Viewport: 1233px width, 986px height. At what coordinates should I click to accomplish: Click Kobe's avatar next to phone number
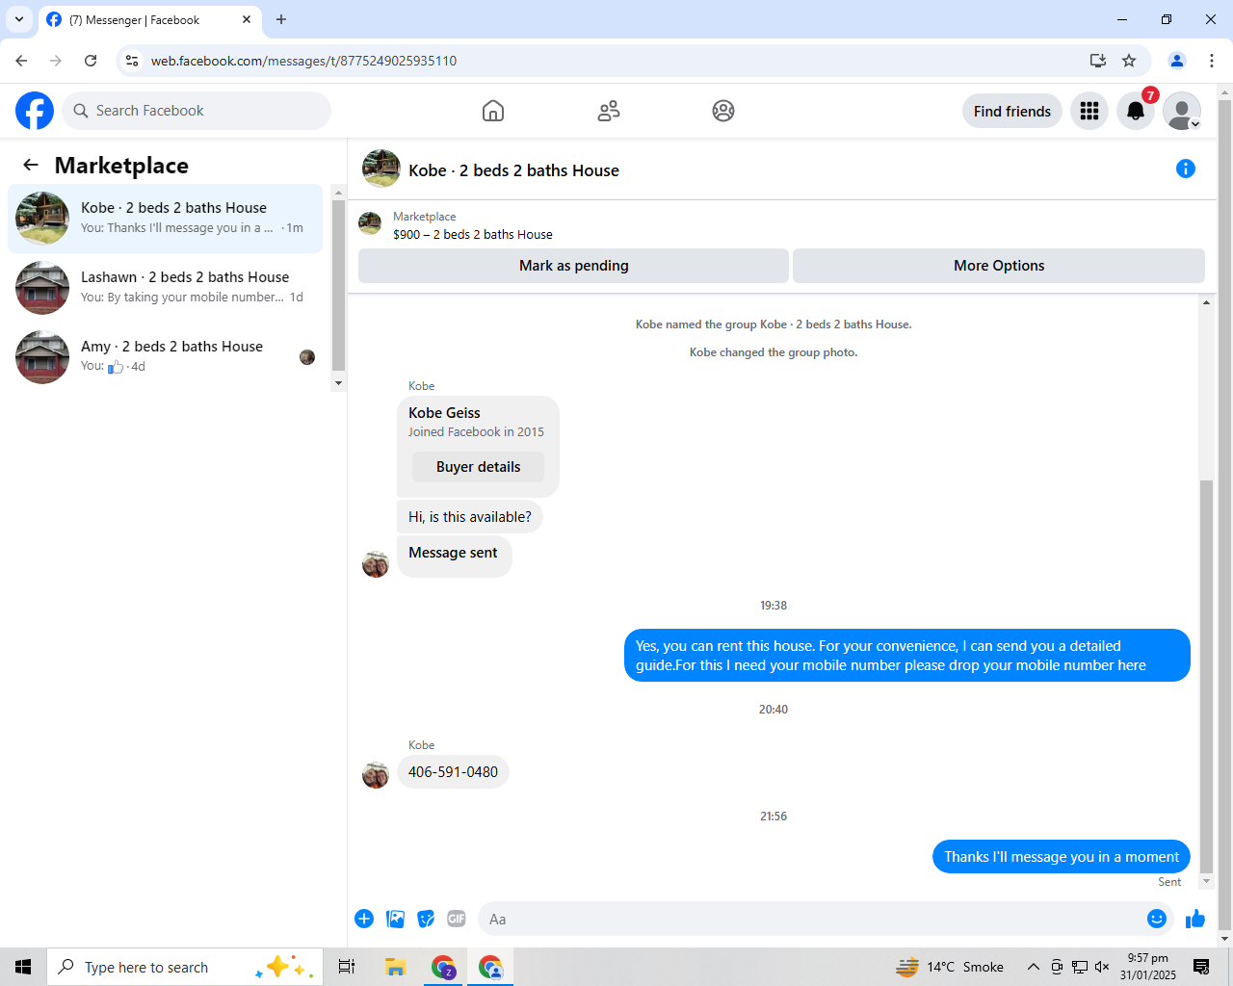pyautogui.click(x=376, y=775)
